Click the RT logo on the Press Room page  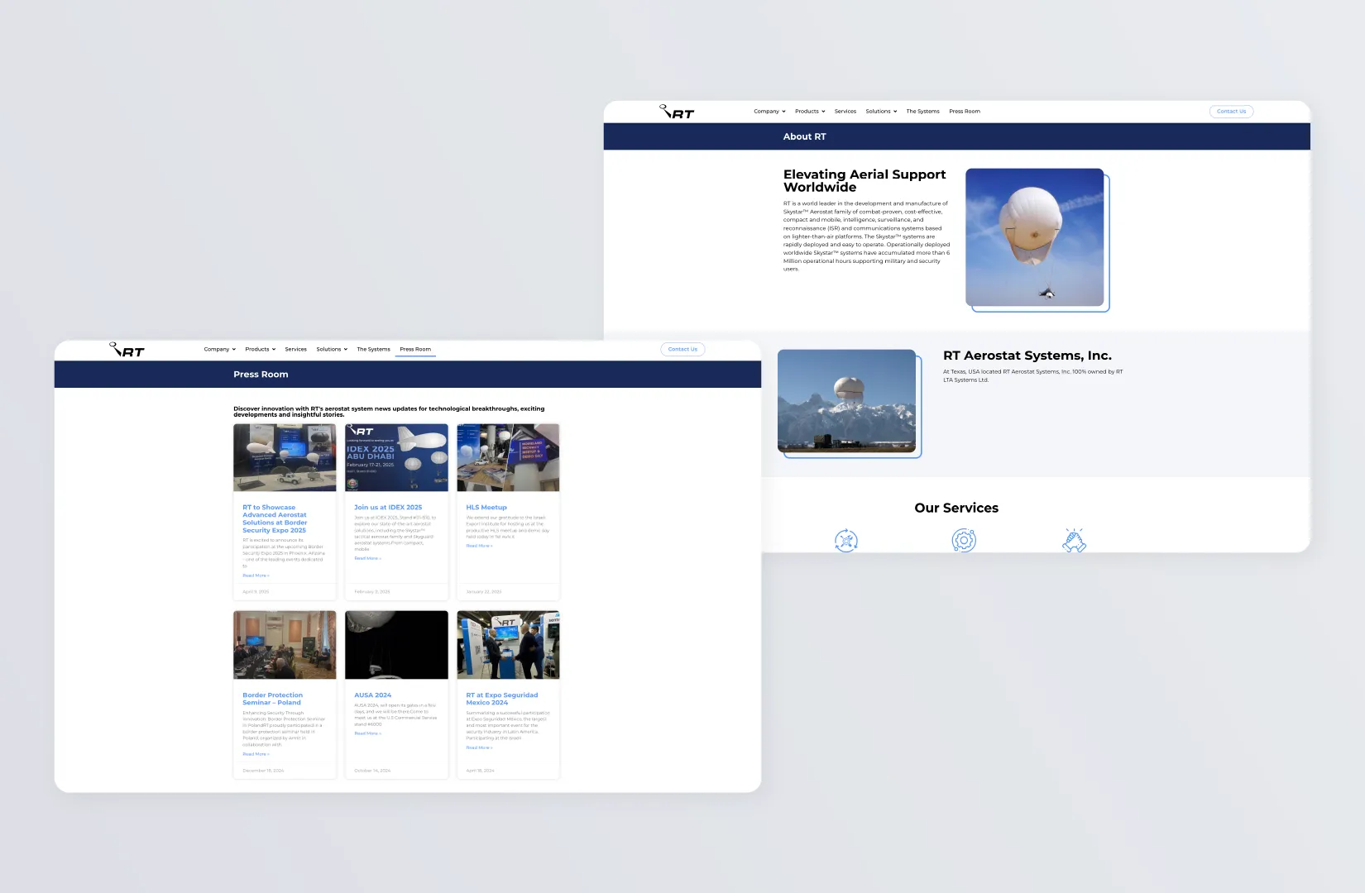click(127, 350)
